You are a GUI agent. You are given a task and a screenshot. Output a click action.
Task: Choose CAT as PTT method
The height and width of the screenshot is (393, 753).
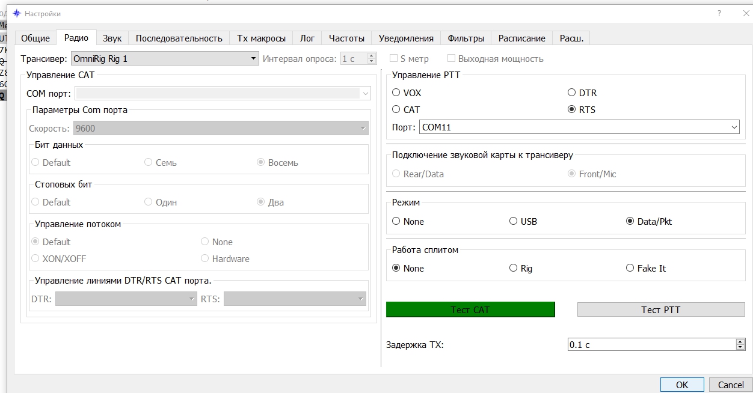click(x=396, y=109)
